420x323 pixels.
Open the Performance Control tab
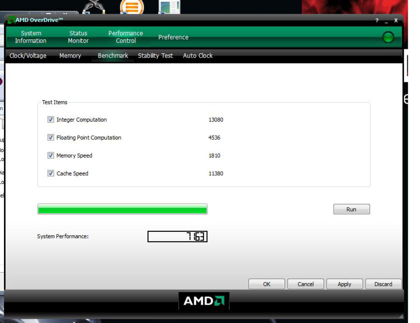pyautogui.click(x=126, y=37)
